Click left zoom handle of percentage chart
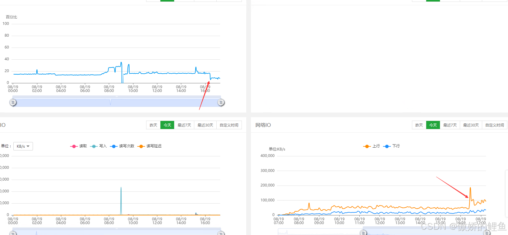Screen dimensions: 508x235 coord(13,102)
